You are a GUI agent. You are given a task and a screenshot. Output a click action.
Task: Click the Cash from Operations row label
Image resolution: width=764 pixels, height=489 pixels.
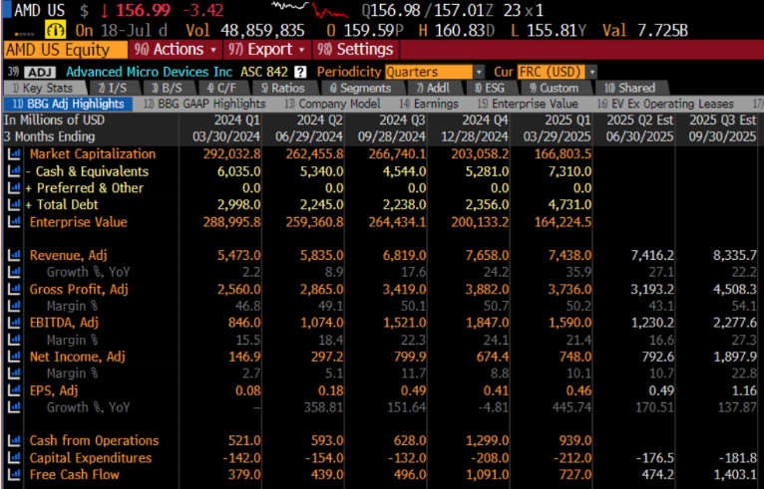pyautogui.click(x=94, y=441)
